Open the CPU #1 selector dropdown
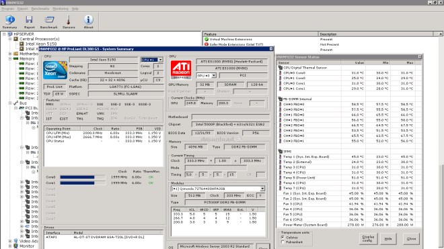 point(160,60)
